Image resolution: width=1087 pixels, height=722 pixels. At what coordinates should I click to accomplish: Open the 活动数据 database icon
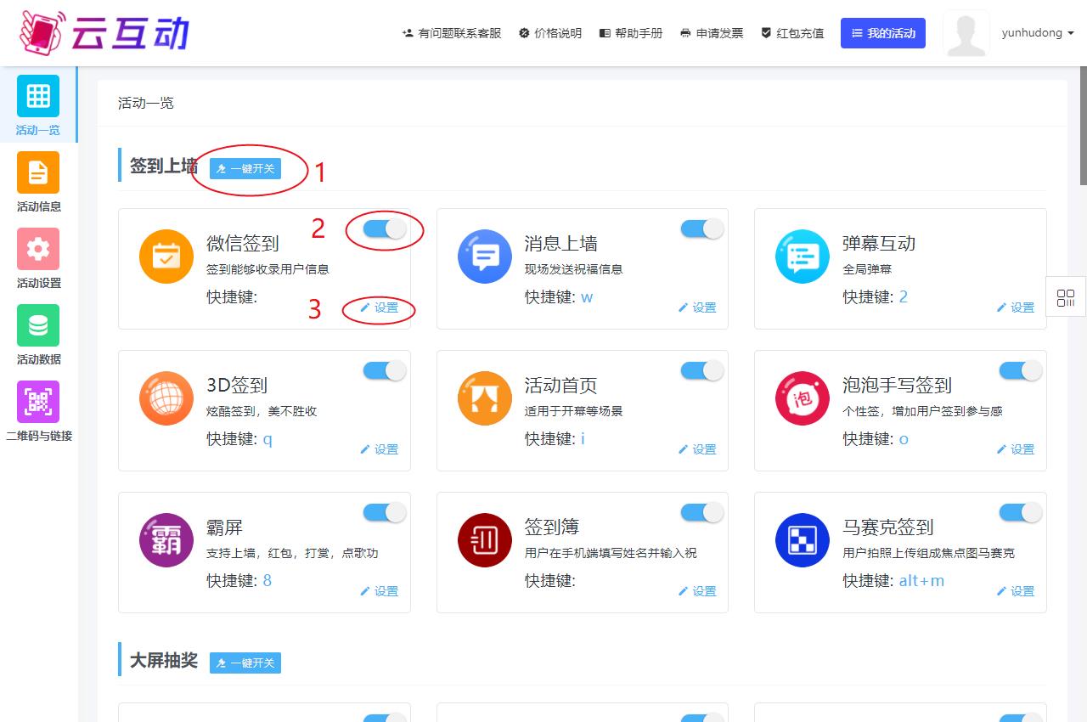click(38, 325)
